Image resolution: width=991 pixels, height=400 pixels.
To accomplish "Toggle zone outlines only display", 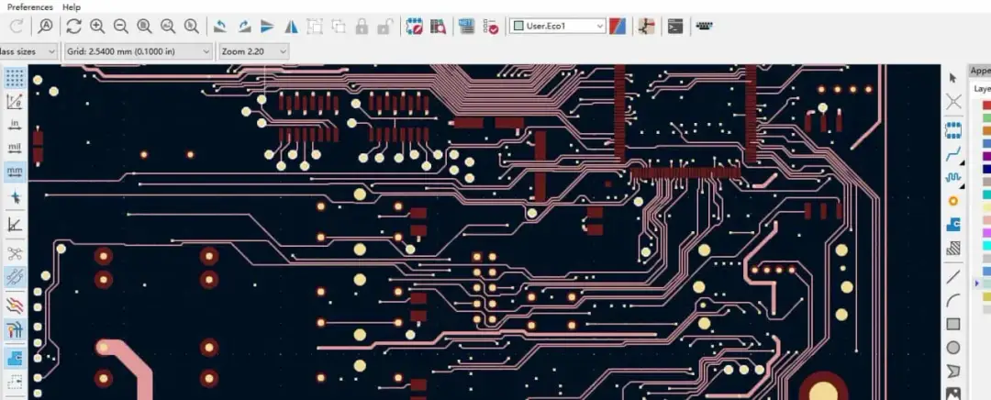I will pyautogui.click(x=15, y=383).
